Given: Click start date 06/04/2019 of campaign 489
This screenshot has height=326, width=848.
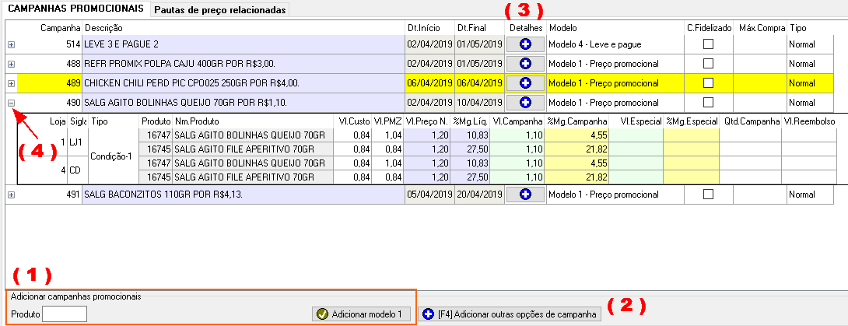Looking at the screenshot, I should 430,83.
